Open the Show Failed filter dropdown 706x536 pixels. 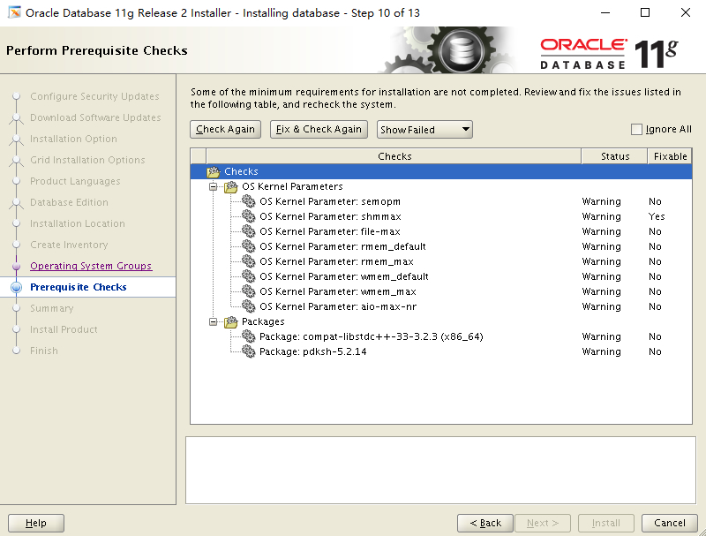pyautogui.click(x=424, y=130)
